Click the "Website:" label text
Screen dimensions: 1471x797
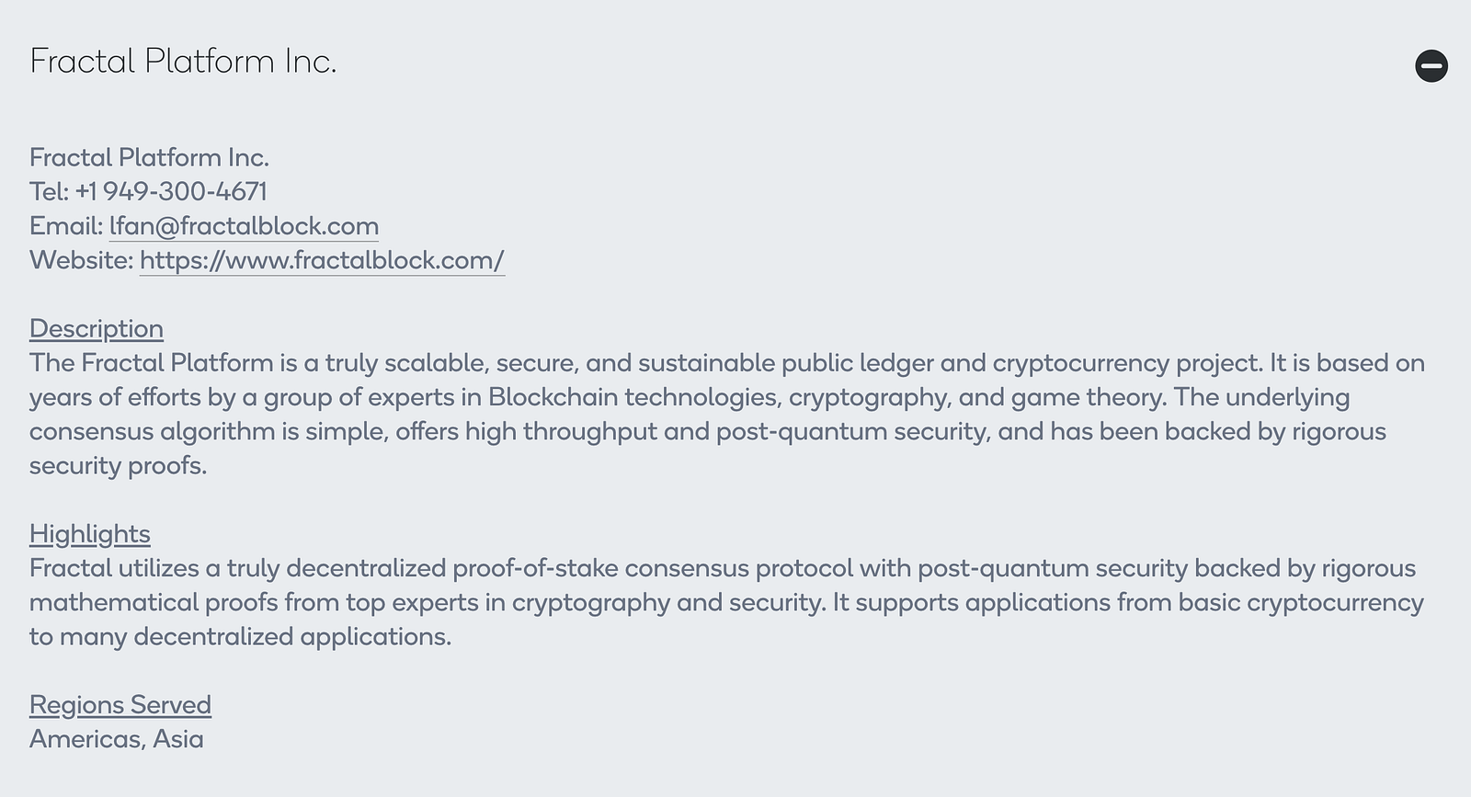click(x=82, y=260)
